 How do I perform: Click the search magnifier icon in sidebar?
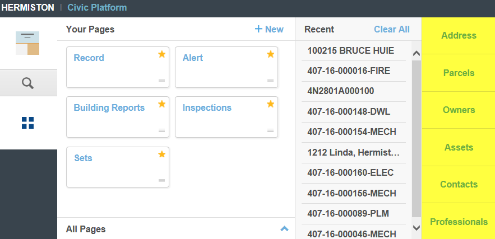pyautogui.click(x=28, y=83)
